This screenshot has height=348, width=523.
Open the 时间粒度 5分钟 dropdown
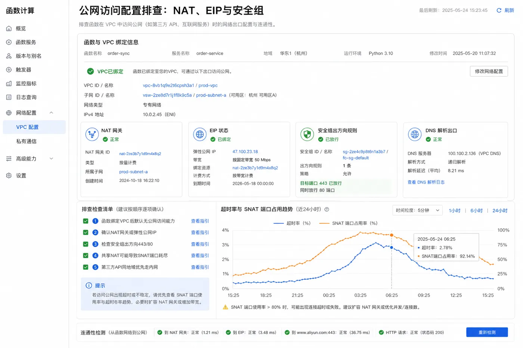(x=417, y=210)
